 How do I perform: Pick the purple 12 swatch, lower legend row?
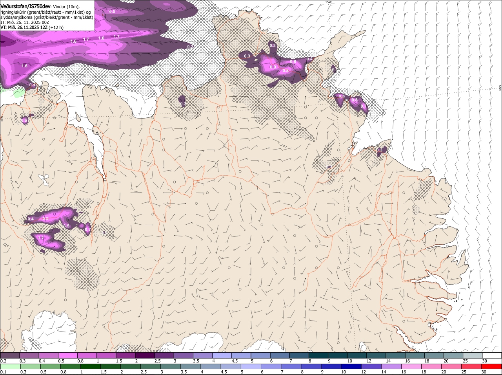click(x=371, y=366)
